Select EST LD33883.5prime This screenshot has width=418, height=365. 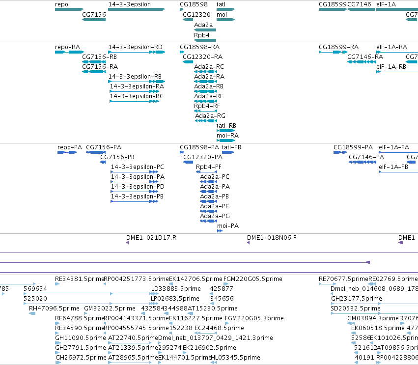click(176, 289)
